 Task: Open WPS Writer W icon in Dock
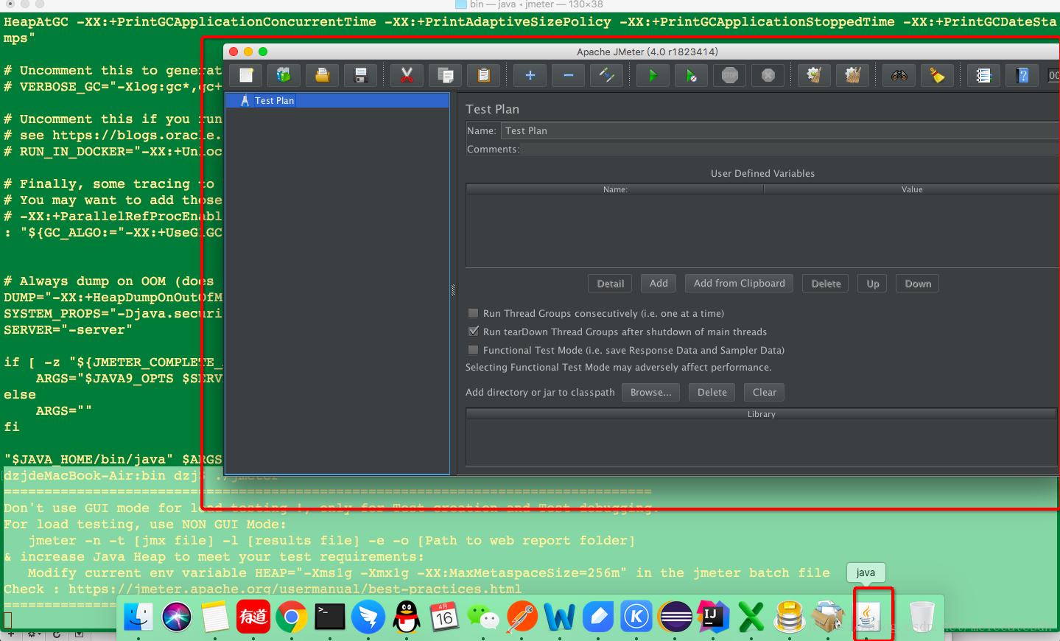click(560, 617)
